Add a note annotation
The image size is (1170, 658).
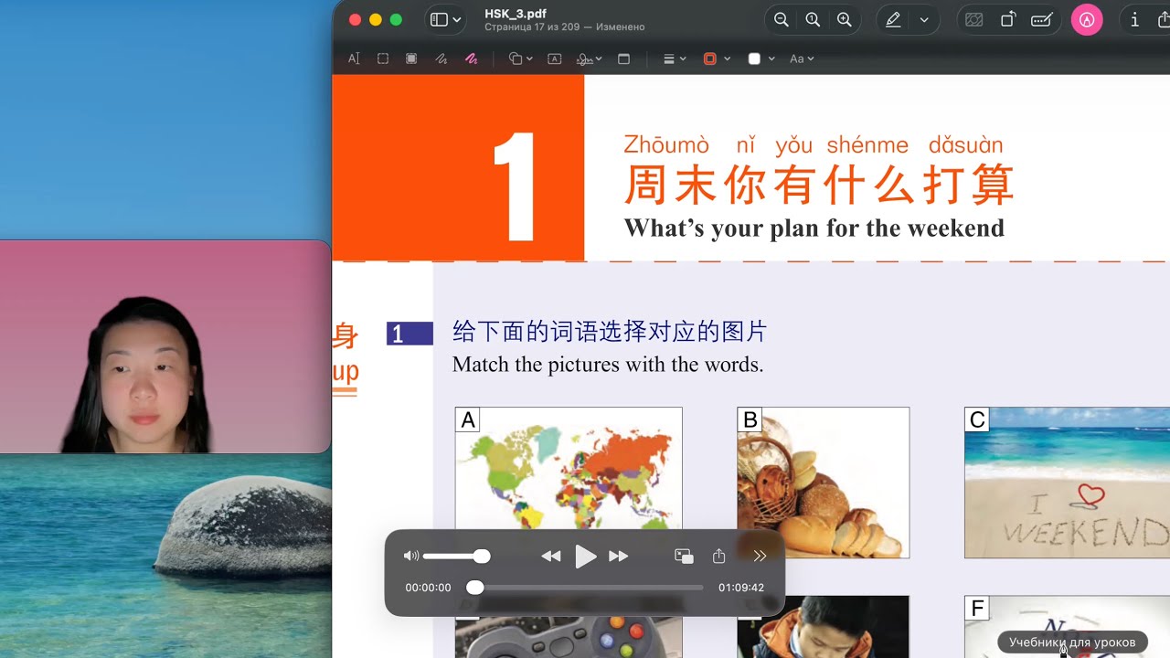coord(624,58)
